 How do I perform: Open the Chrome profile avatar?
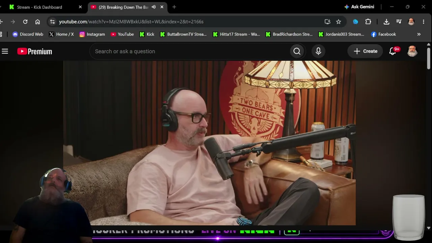point(411,22)
